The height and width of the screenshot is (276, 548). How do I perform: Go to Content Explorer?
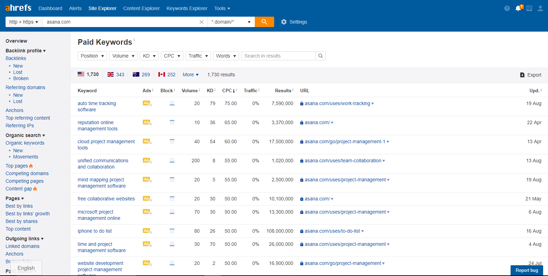pos(141,8)
